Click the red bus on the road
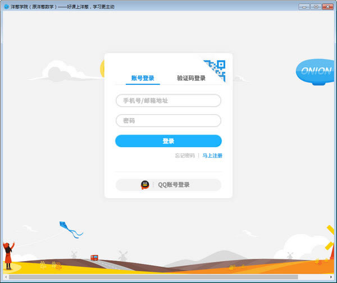 94,258
